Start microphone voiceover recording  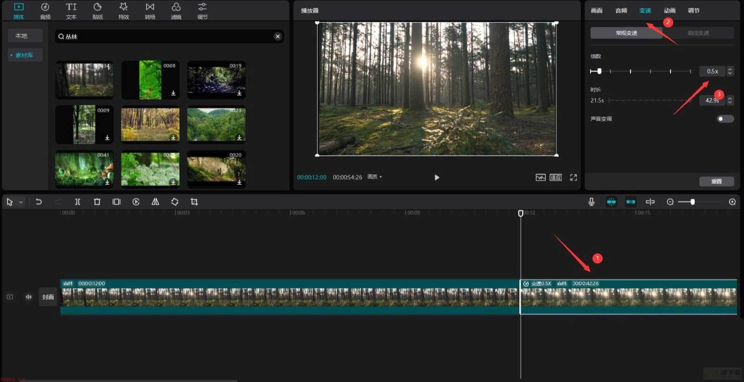pos(591,202)
